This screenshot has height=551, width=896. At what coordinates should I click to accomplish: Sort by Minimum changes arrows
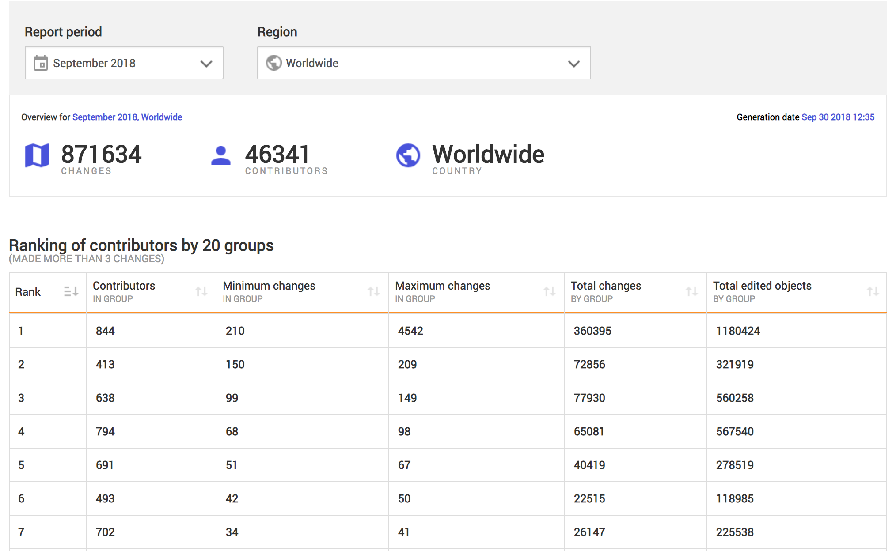(374, 291)
